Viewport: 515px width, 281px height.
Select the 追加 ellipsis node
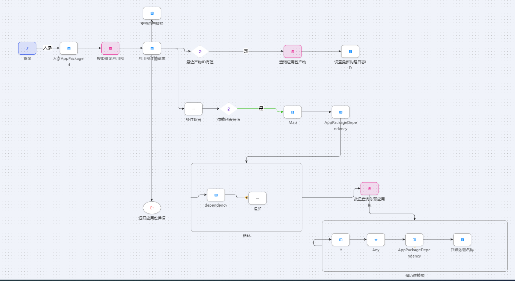tap(257, 198)
